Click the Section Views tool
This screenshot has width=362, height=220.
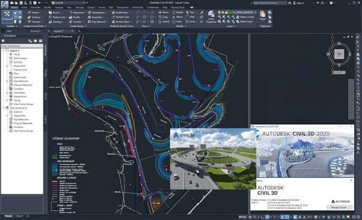pyautogui.click(x=121, y=22)
